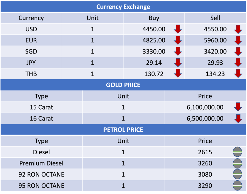Click the Buy column header
The image size is (247, 194).
click(154, 18)
